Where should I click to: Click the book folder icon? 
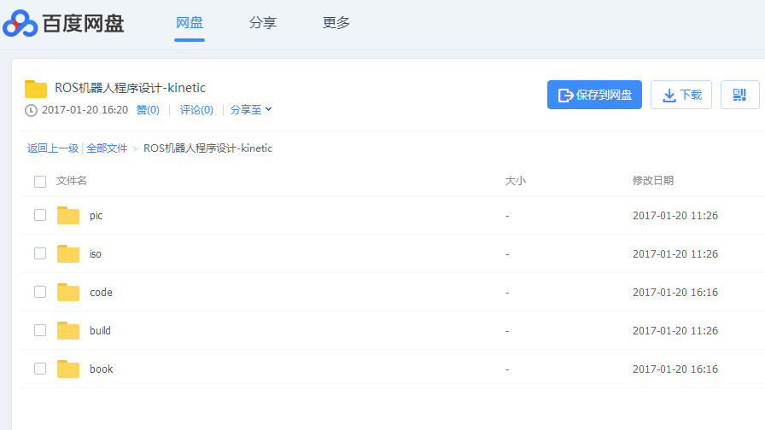pos(67,369)
